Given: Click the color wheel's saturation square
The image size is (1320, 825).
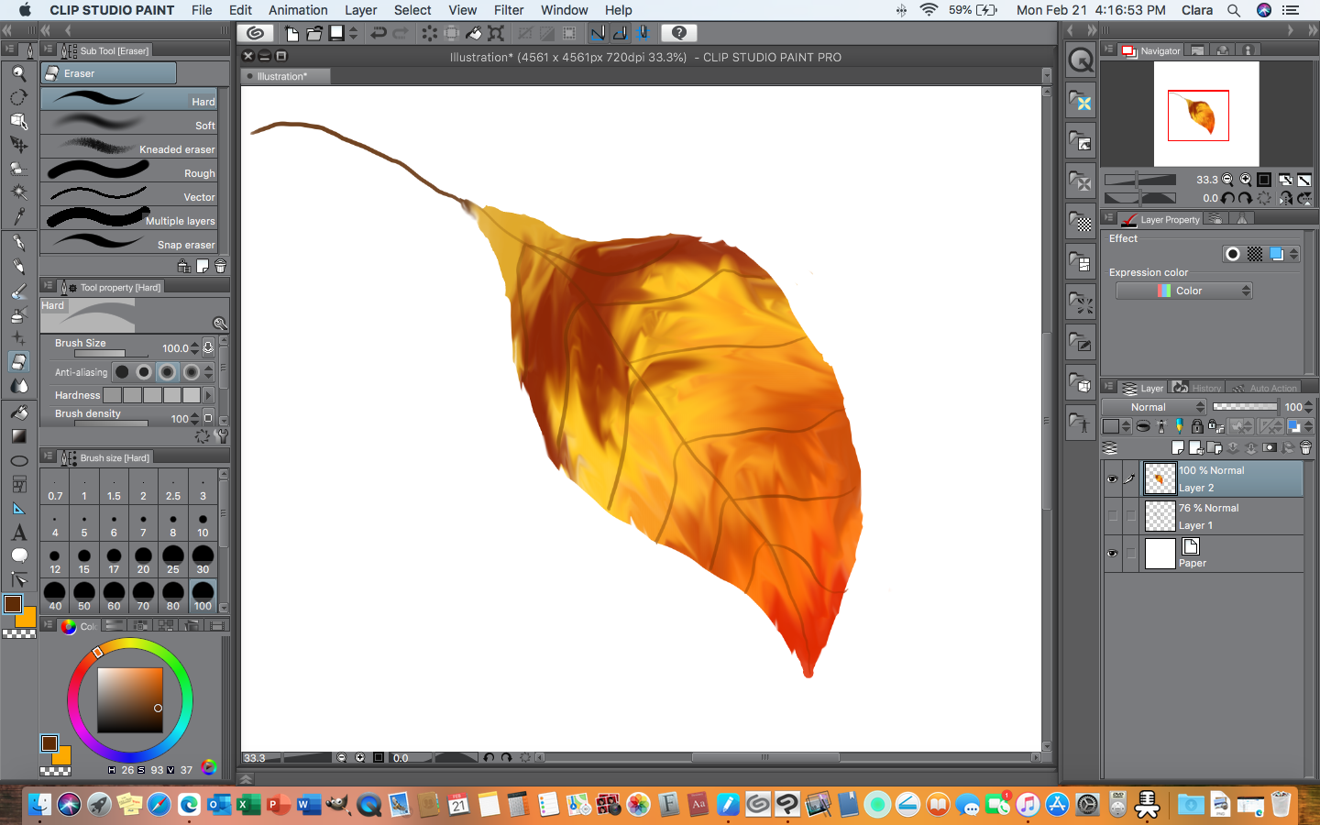Looking at the screenshot, I should (x=130, y=699).
